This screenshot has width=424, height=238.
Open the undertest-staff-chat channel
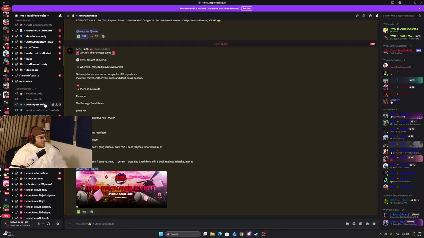pos(39,53)
